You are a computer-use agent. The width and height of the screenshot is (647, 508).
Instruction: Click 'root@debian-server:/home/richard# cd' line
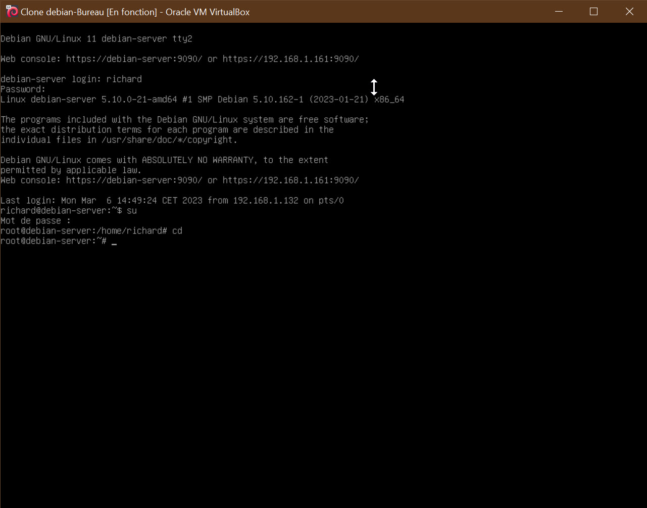91,230
